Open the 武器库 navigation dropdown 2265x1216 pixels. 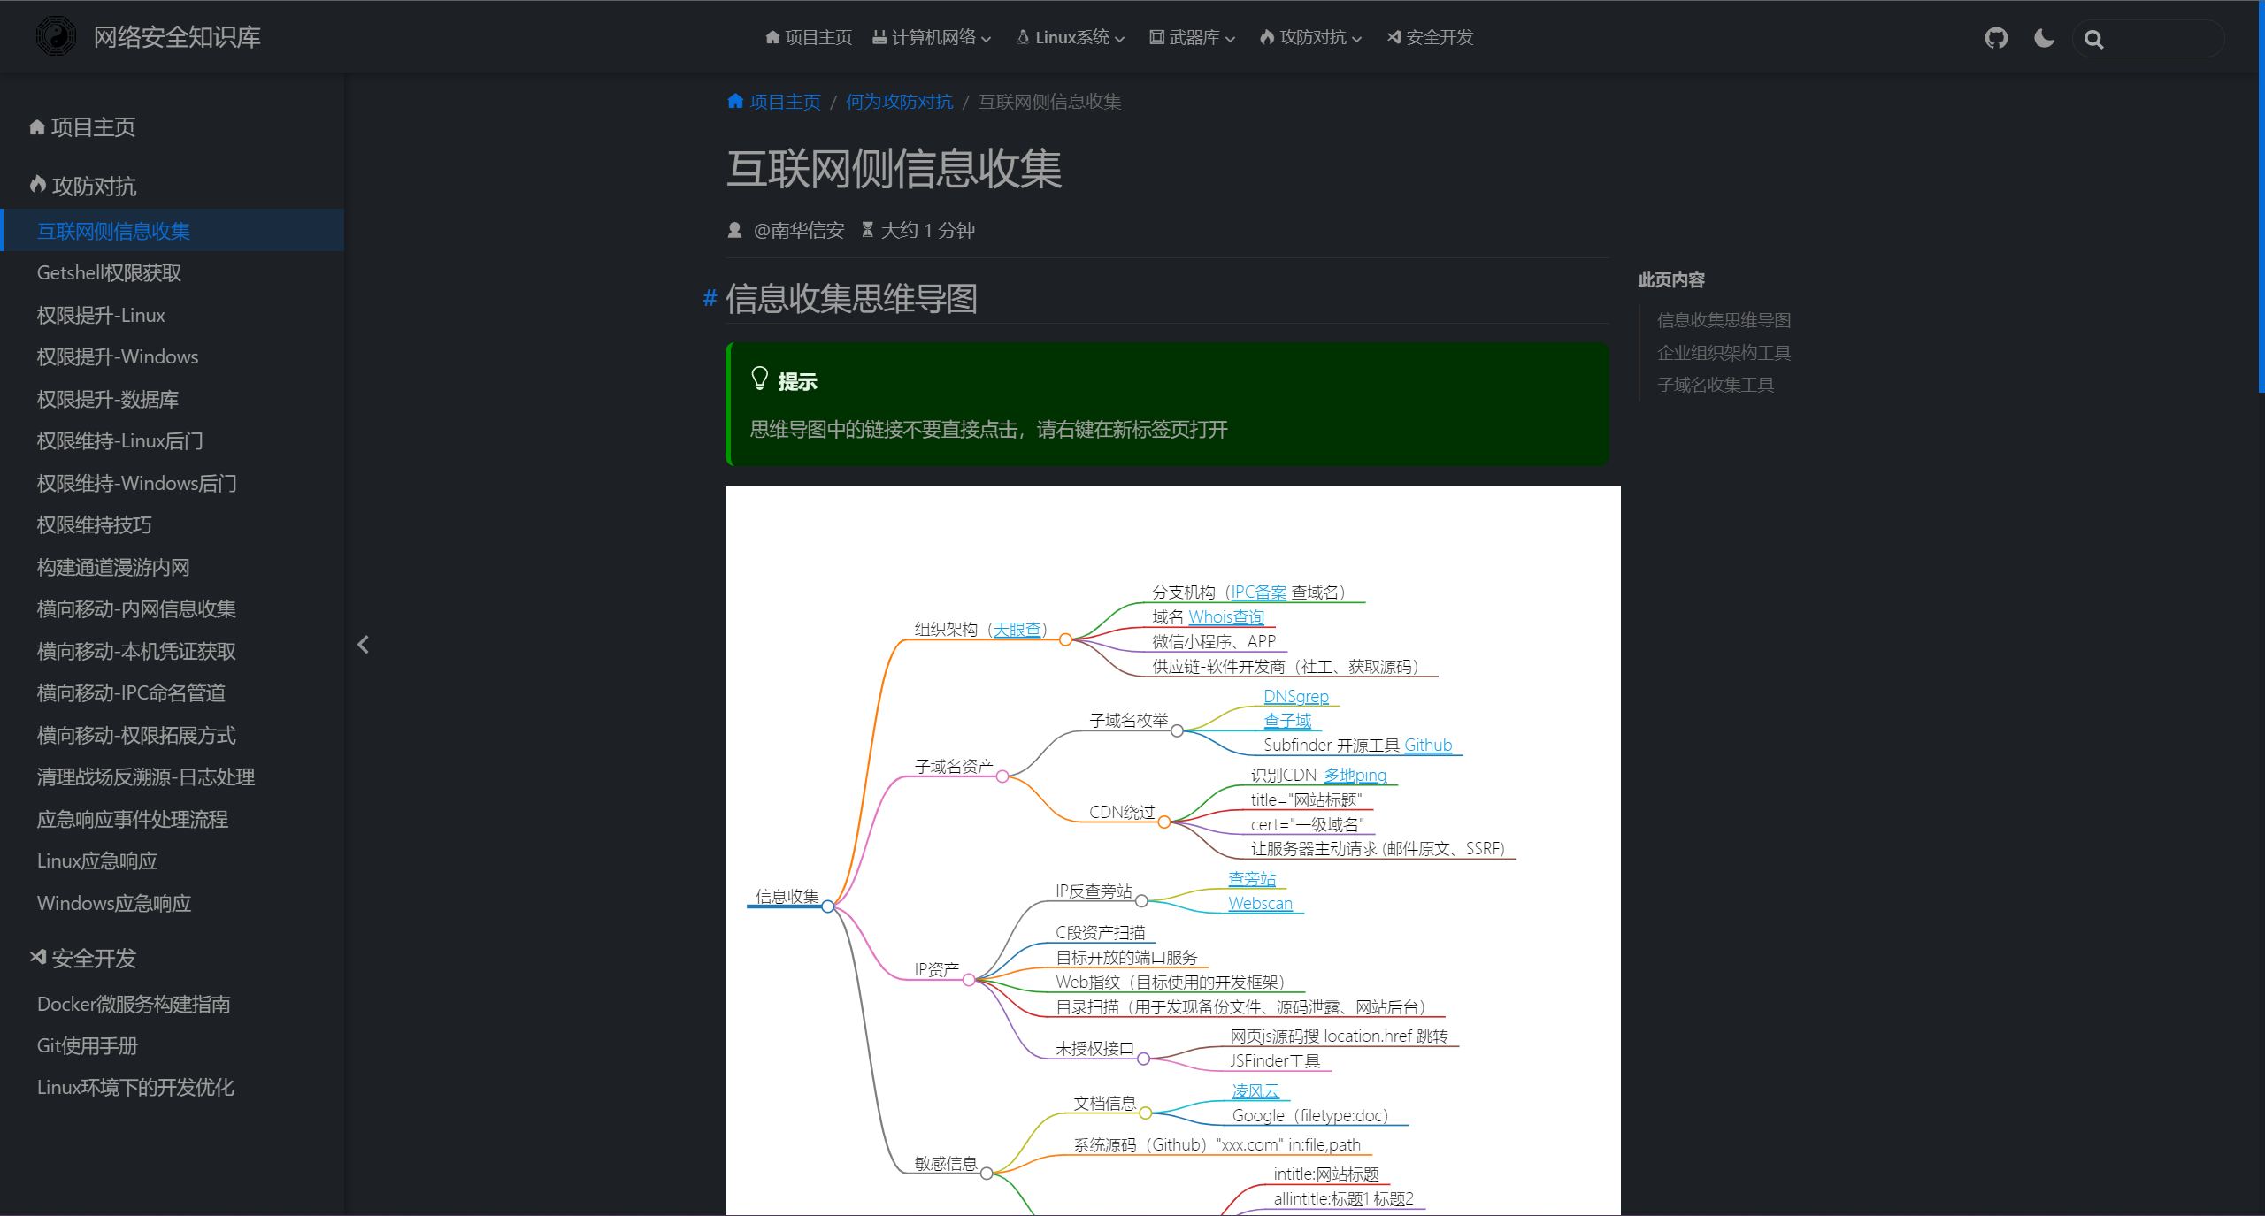coord(1192,37)
